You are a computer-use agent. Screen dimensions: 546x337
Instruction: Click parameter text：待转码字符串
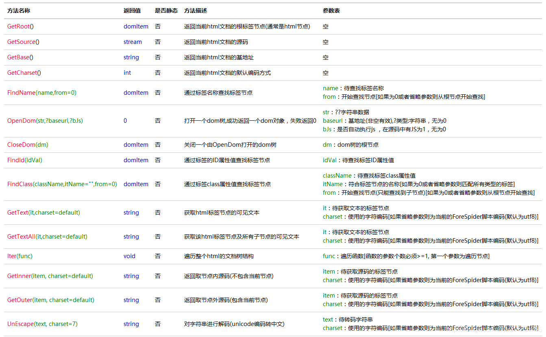pyautogui.click(x=348, y=320)
